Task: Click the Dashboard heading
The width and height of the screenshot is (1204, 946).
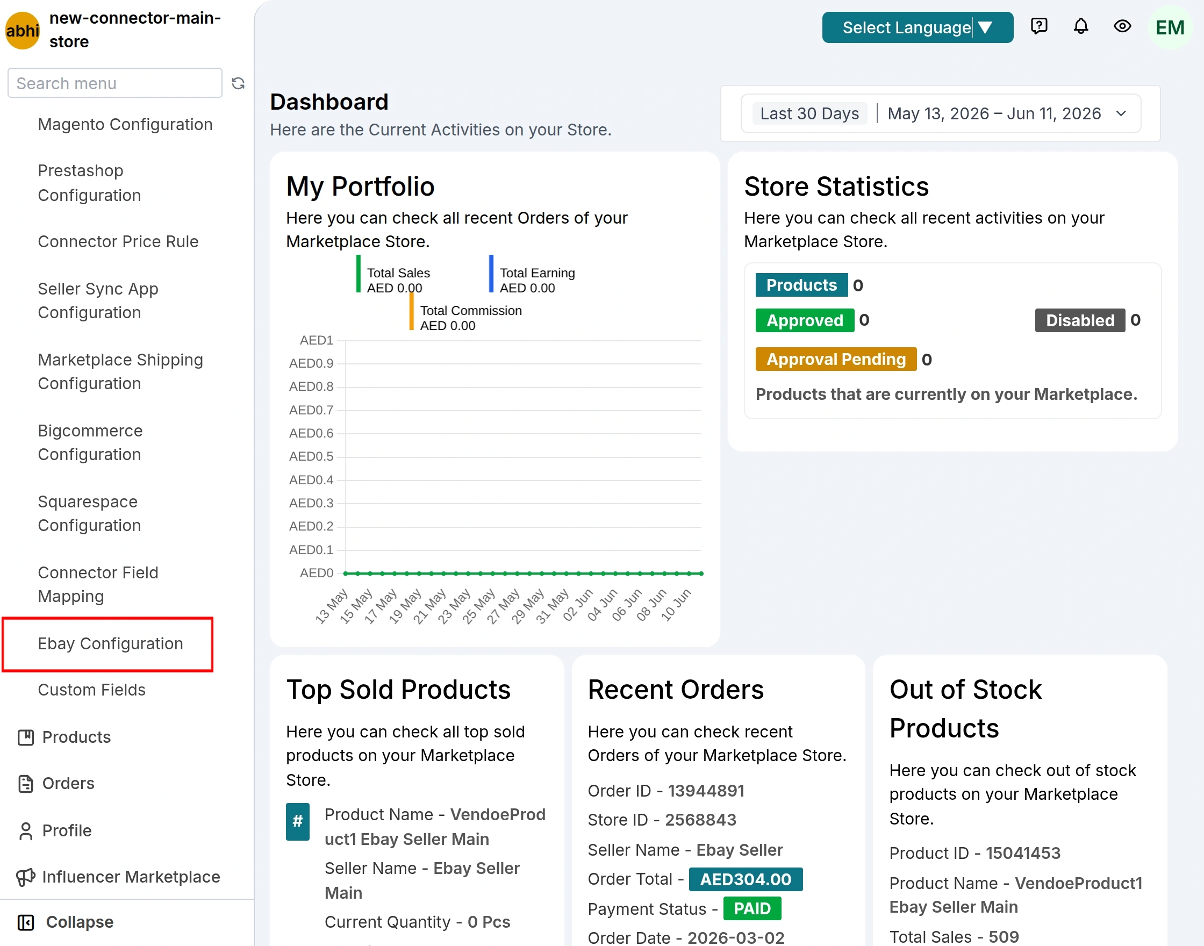Action: pyautogui.click(x=329, y=102)
